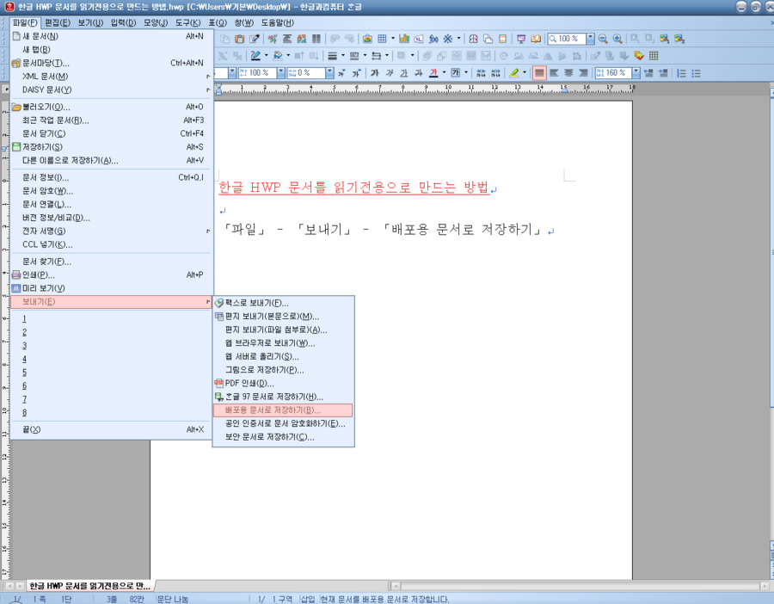Zoom out using the minus magnifier
This screenshot has height=604, width=774.
603,39
